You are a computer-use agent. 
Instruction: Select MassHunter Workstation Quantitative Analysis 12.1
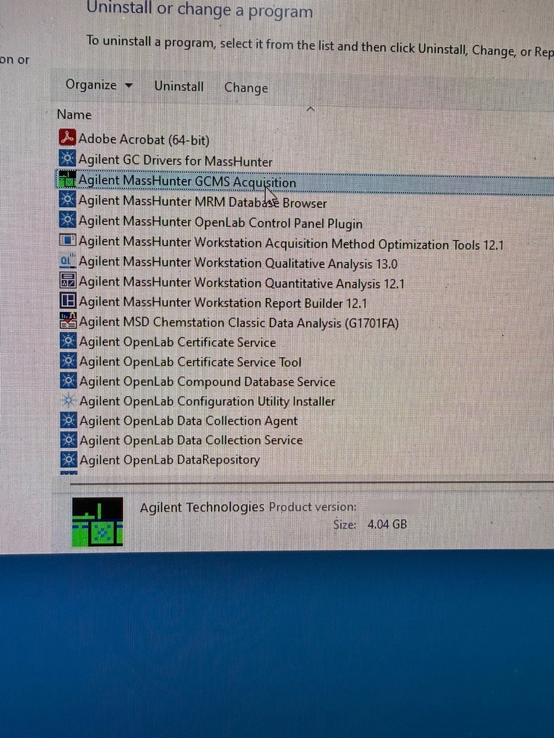click(x=242, y=283)
